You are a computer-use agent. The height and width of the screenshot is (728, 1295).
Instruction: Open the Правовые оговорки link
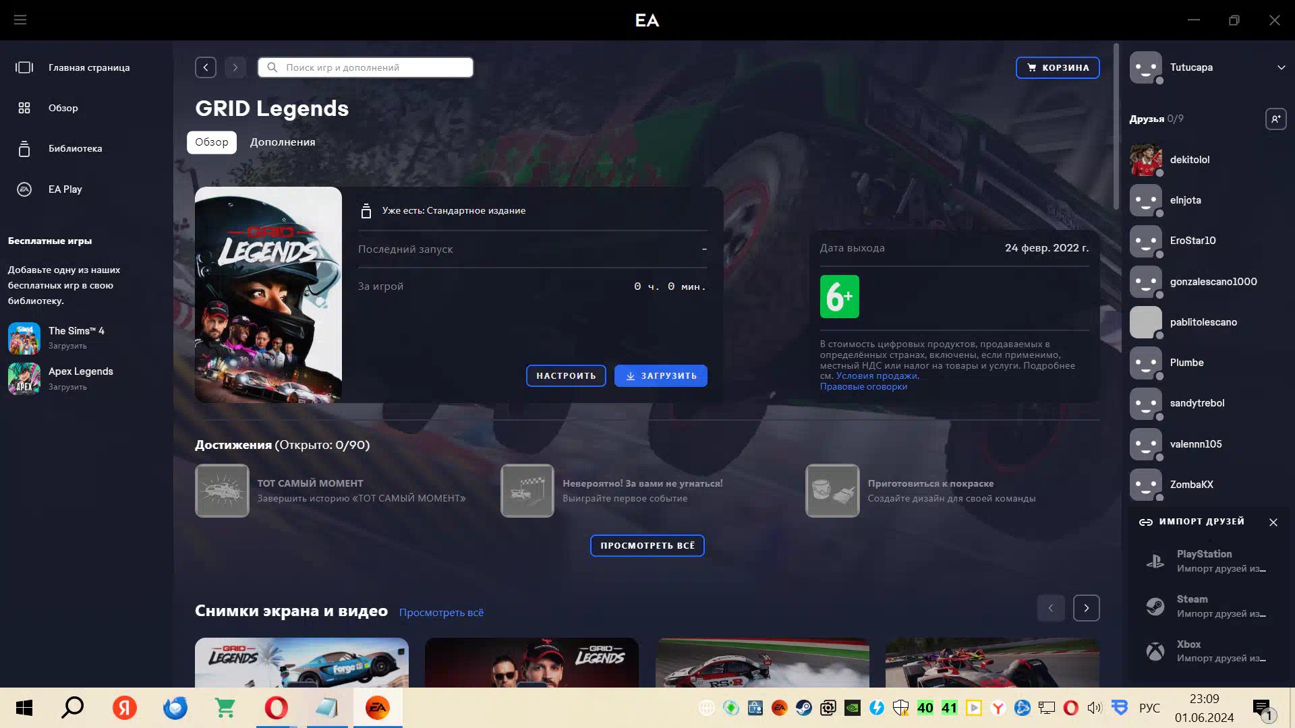[863, 387]
